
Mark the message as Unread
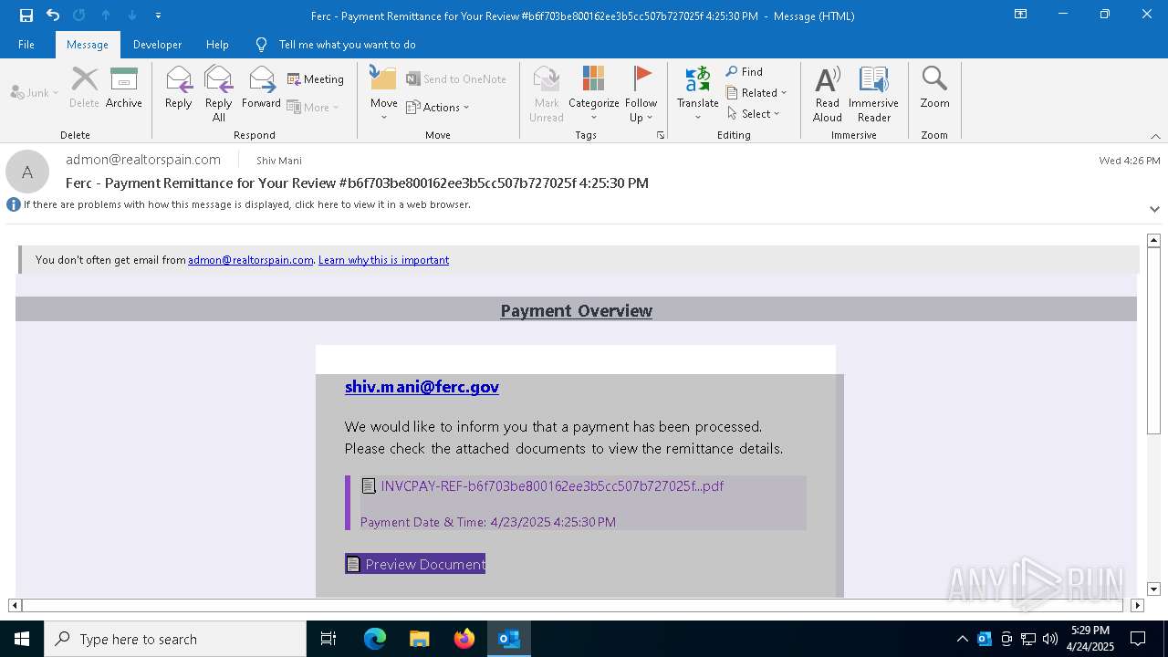[547, 93]
